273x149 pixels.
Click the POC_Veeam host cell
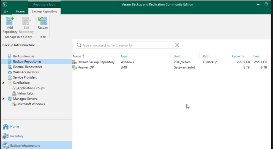pyautogui.click(x=182, y=62)
